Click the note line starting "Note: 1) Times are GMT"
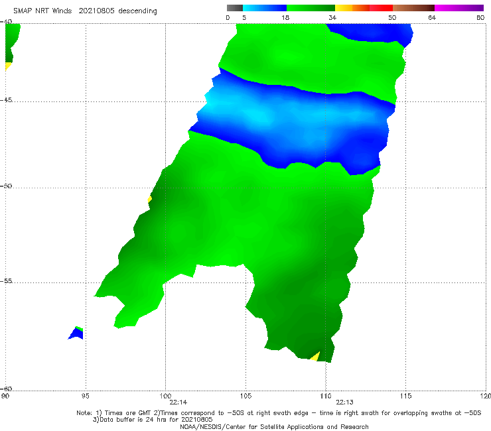Screen dimensions: 491x431 pyautogui.click(x=279, y=413)
